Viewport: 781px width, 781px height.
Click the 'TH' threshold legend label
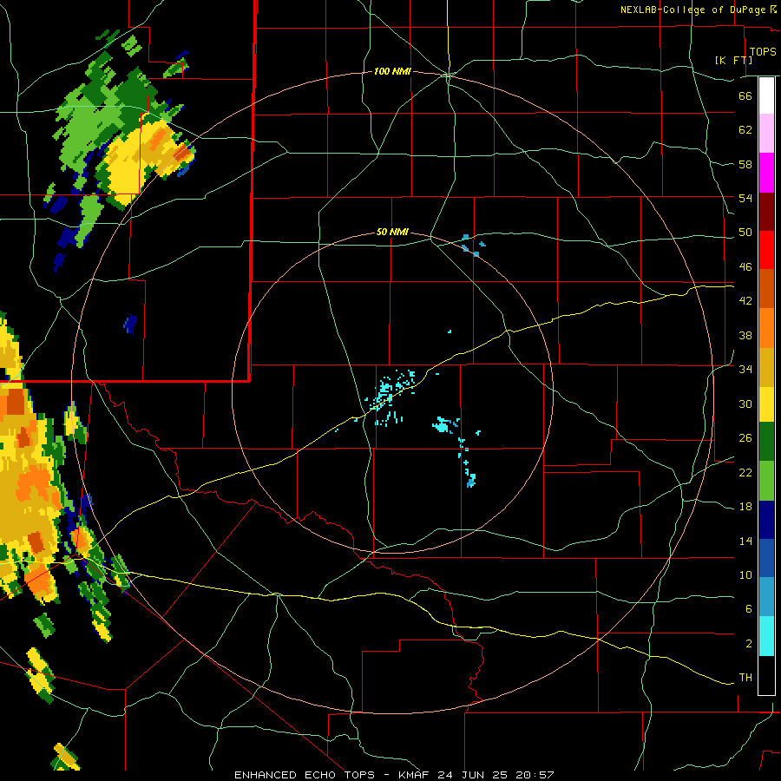745,678
